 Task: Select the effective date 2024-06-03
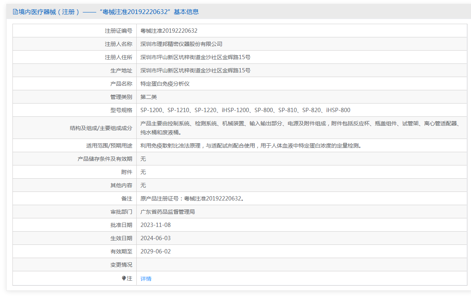156,238
